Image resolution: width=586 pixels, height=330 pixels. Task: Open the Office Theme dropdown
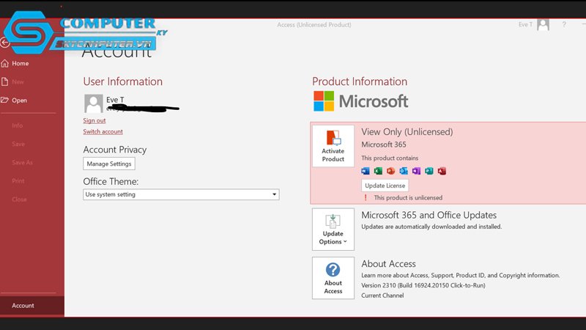(181, 194)
